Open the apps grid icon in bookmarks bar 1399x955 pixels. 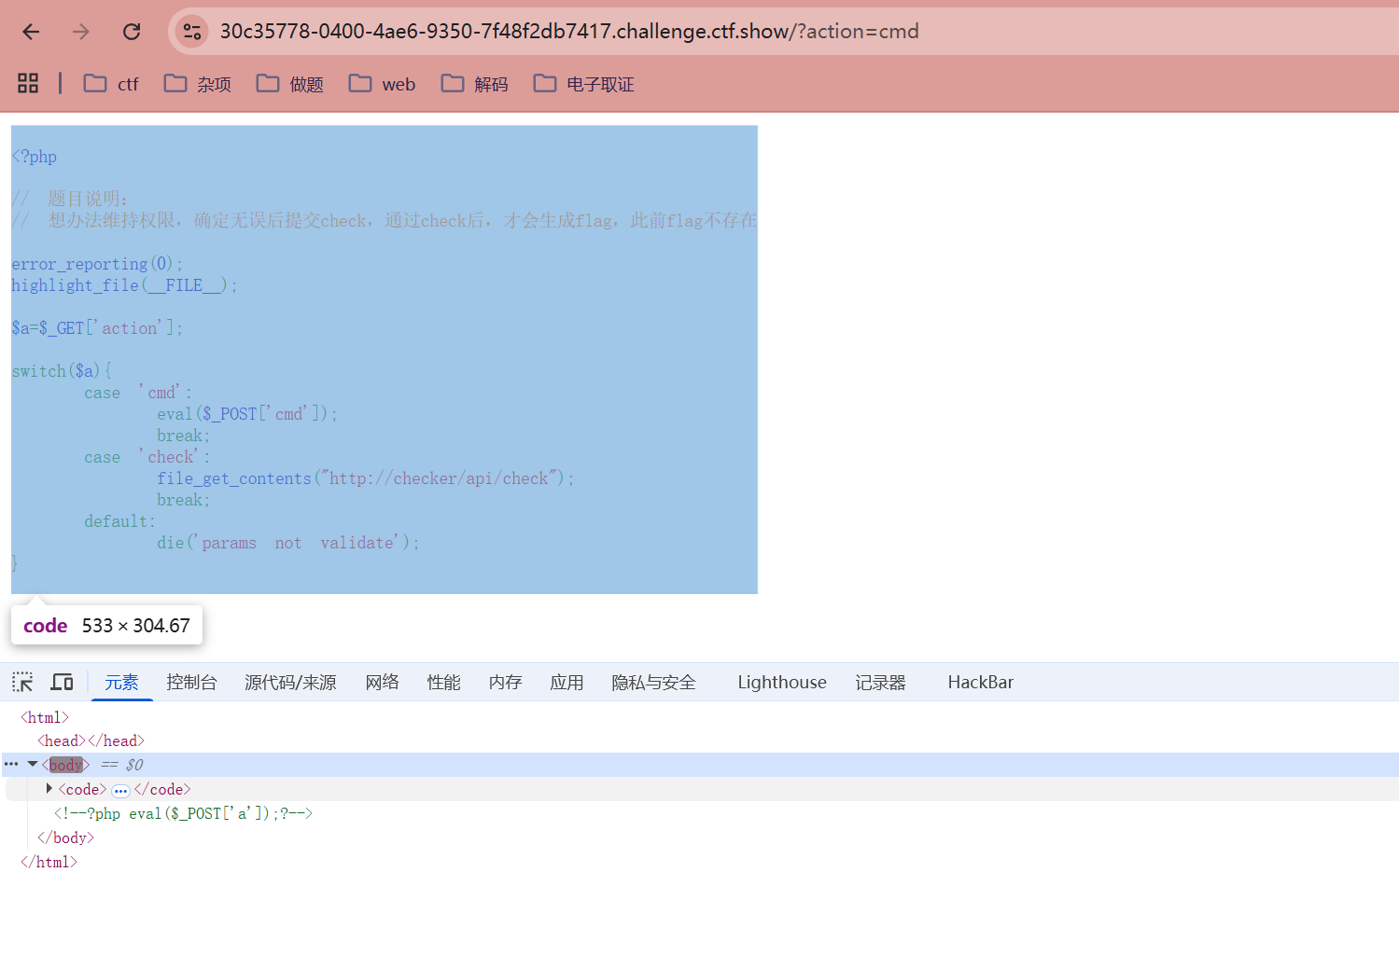(x=28, y=83)
